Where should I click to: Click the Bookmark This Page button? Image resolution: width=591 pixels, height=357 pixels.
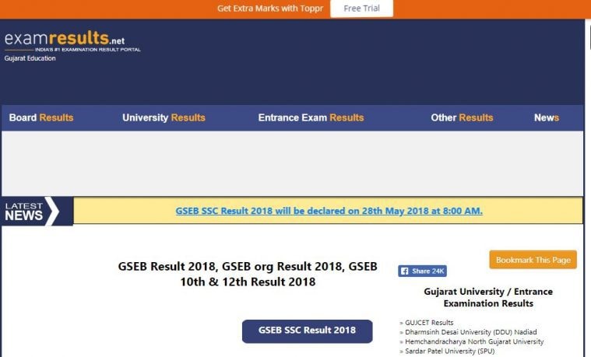click(x=533, y=260)
